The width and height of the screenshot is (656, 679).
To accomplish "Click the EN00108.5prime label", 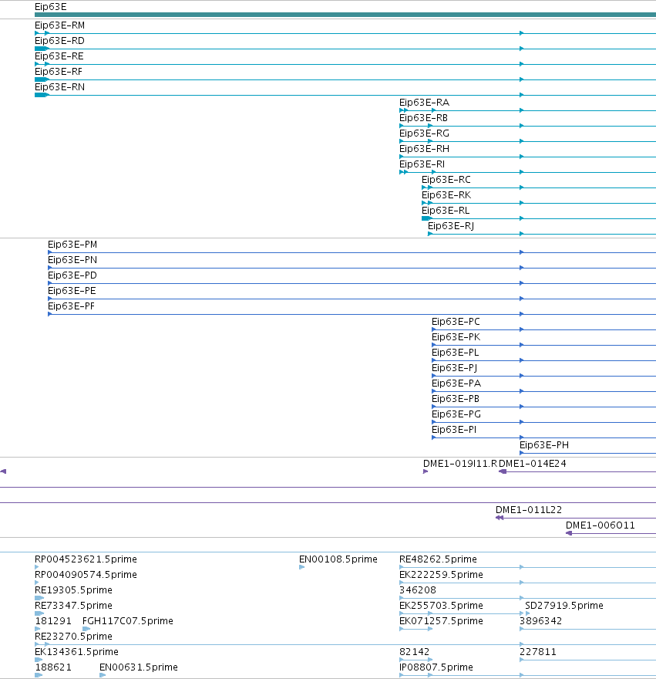I will (338, 559).
